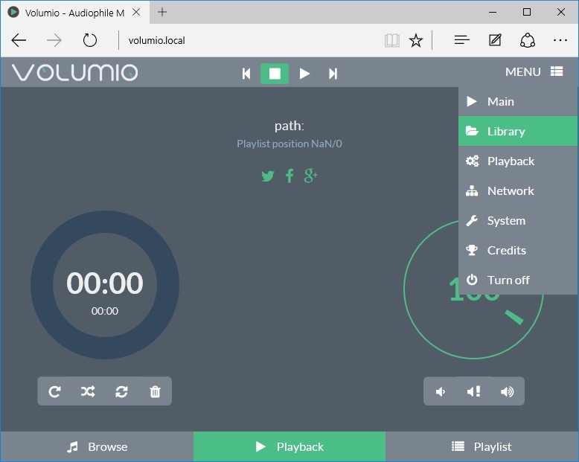Screen dimensions: 579x462
Task: Toggle repeat with the circular arrow icon
Action: pos(54,391)
